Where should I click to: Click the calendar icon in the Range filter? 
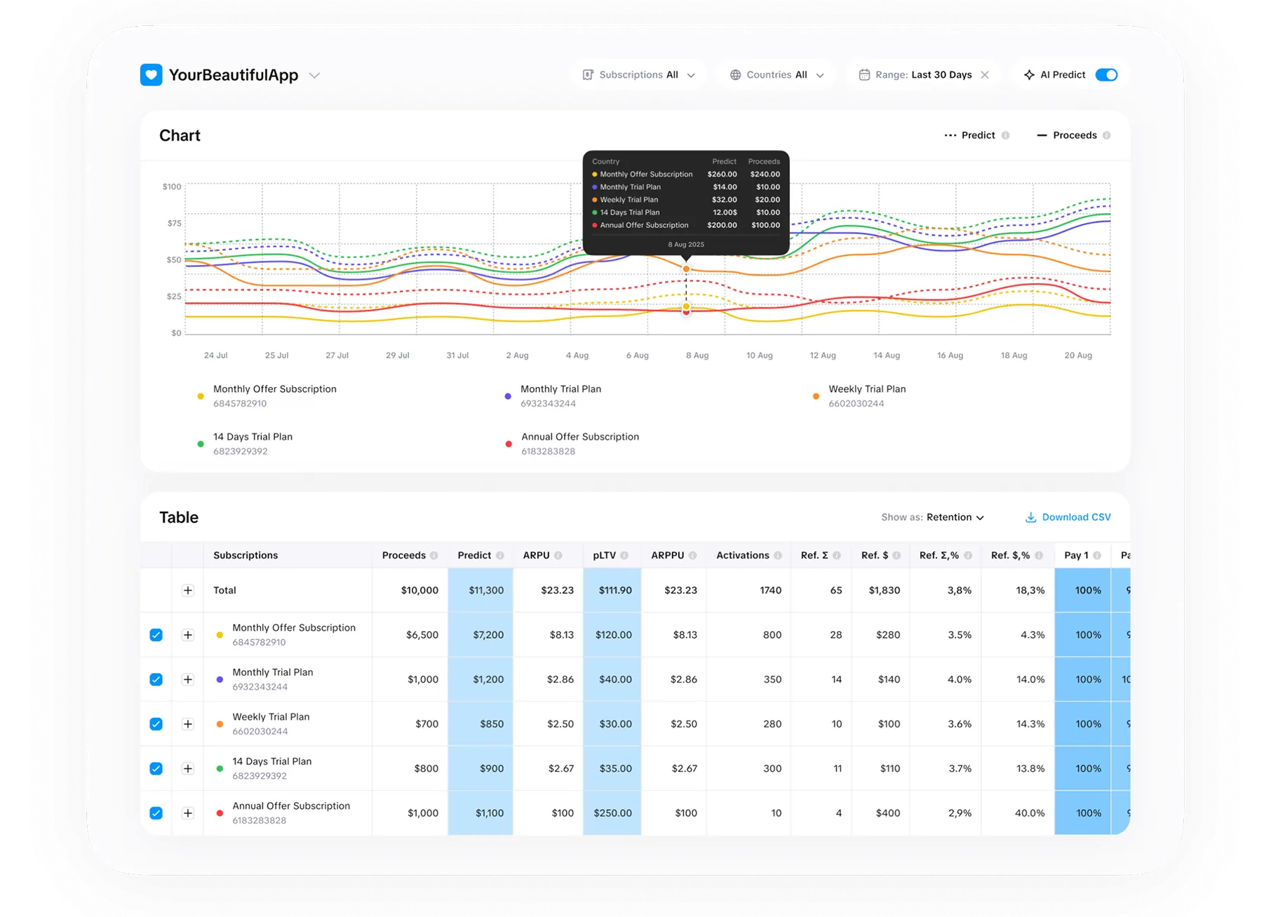(x=866, y=74)
